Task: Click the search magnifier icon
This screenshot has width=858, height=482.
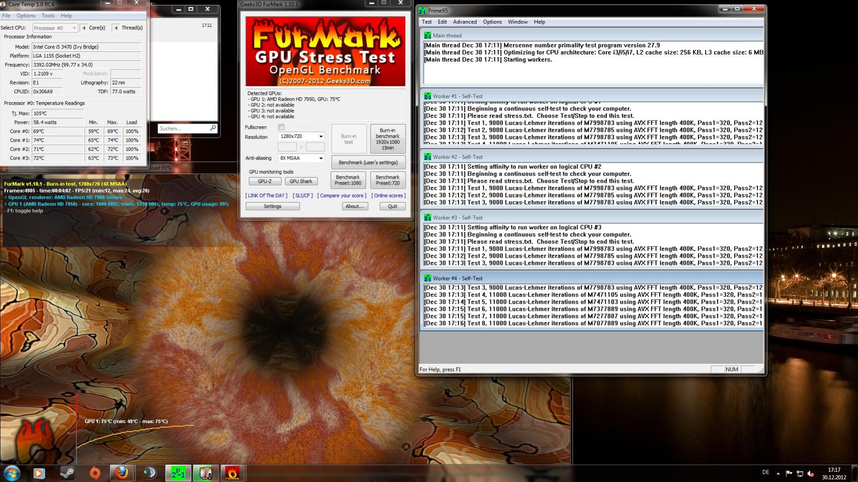Action: point(213,128)
